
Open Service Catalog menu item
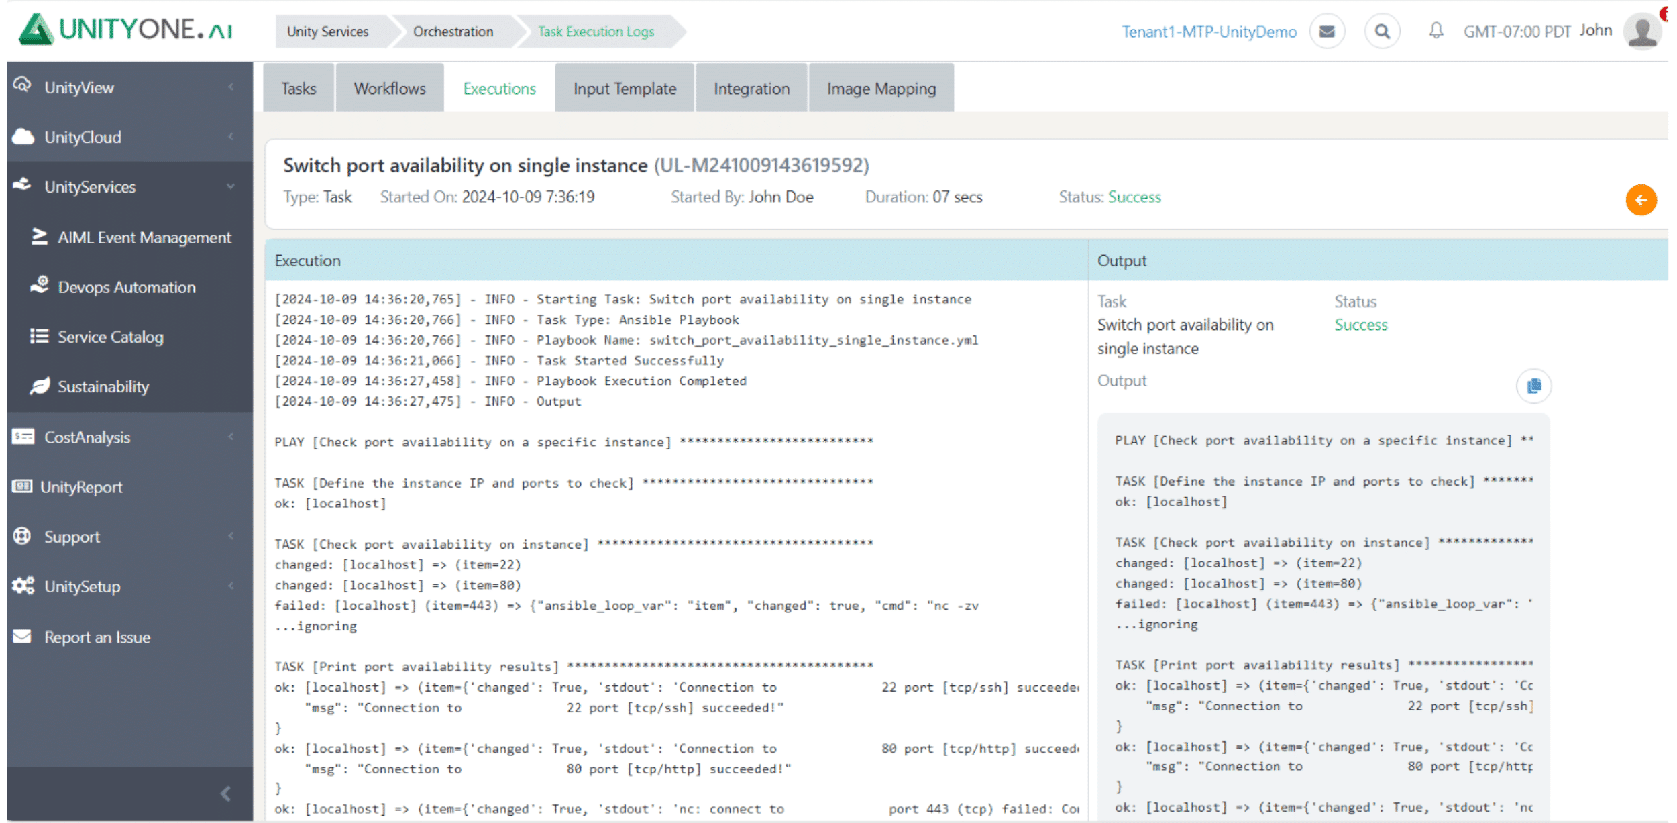pyautogui.click(x=111, y=337)
